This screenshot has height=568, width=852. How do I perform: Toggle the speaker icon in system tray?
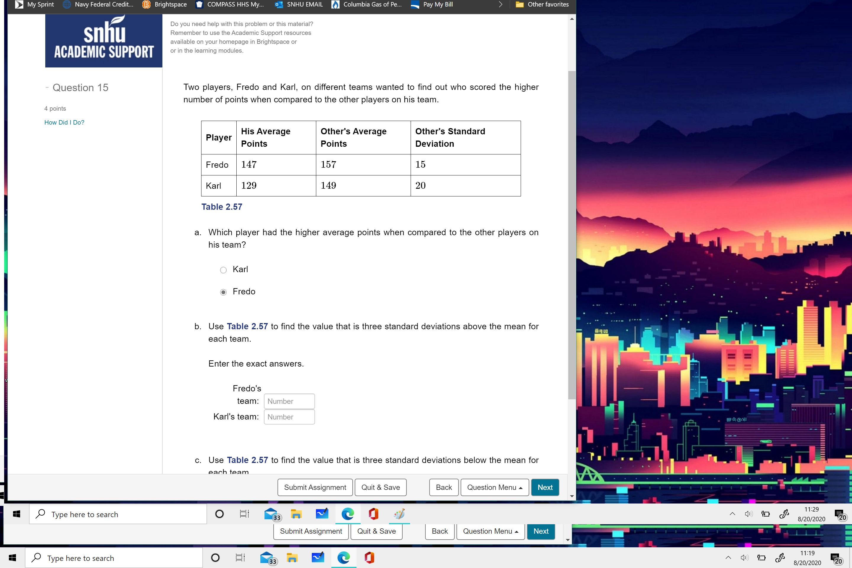748,514
